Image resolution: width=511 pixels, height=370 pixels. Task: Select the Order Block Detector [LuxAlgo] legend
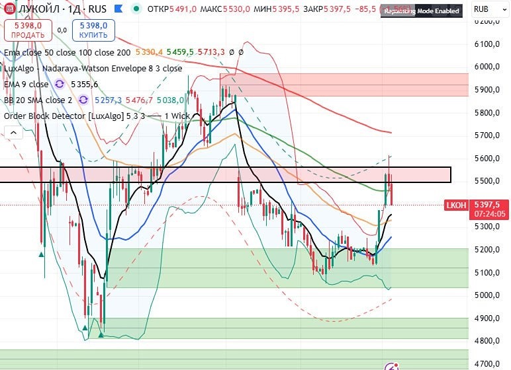point(97,116)
